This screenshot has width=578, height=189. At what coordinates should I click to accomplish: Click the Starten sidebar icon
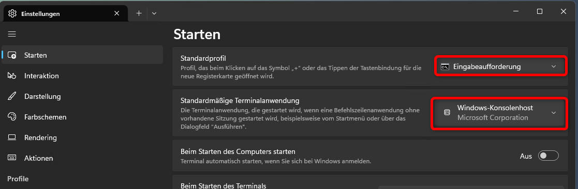(12, 56)
